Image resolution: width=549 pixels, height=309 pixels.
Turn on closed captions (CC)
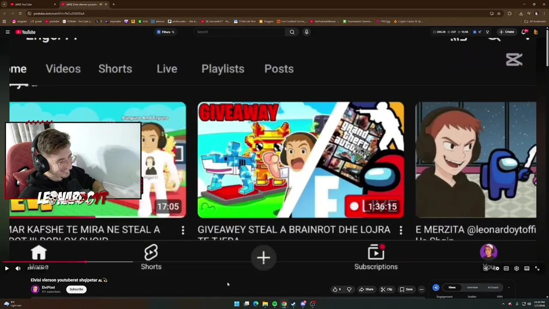click(506, 268)
